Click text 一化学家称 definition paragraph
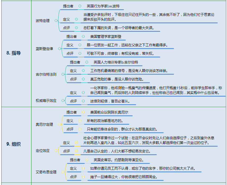The image size is (227, 185). pyautogui.click(x=156, y=90)
